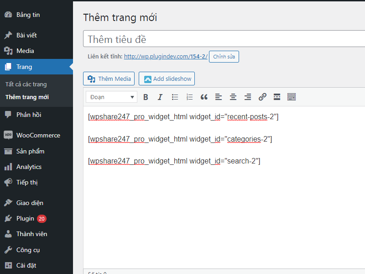Image resolution: width=365 pixels, height=274 pixels.
Task: Click the Media sidebar icon
Action: point(8,51)
